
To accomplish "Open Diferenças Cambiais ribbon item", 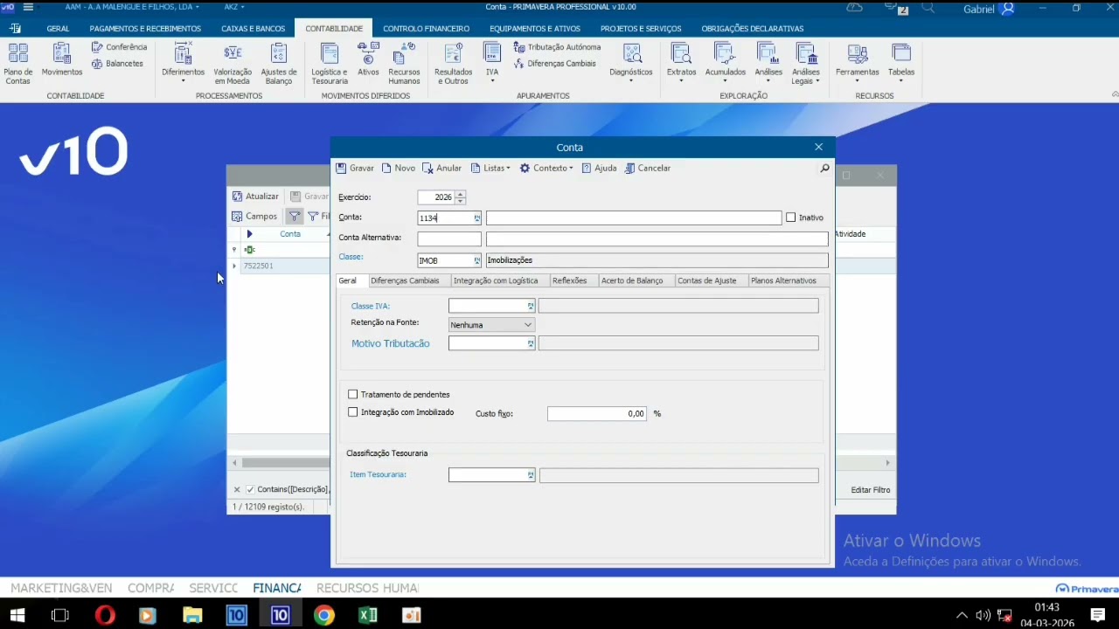I will (x=554, y=64).
